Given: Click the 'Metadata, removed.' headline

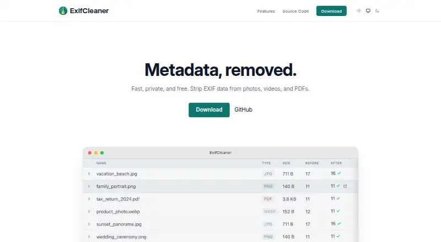Looking at the screenshot, I should point(220,70).
